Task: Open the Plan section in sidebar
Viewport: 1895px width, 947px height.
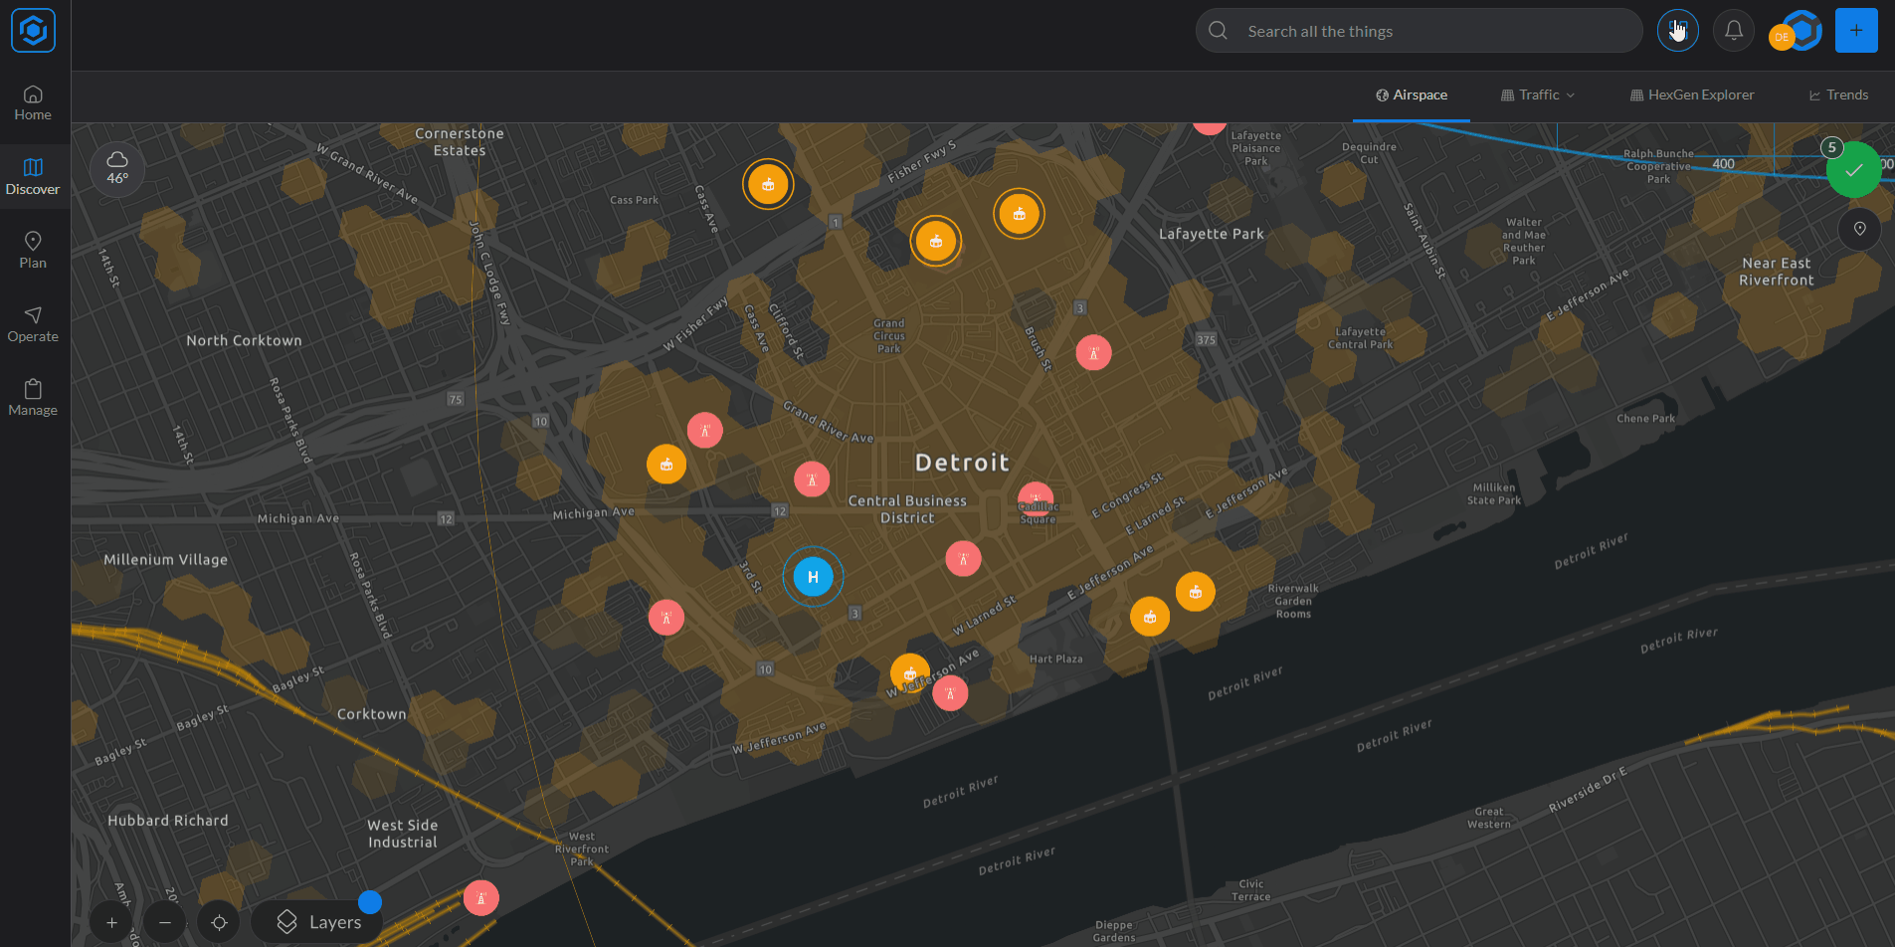Action: coord(33,250)
